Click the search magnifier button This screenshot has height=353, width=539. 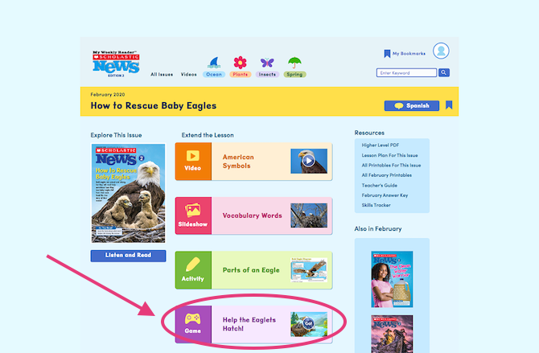pyautogui.click(x=444, y=72)
